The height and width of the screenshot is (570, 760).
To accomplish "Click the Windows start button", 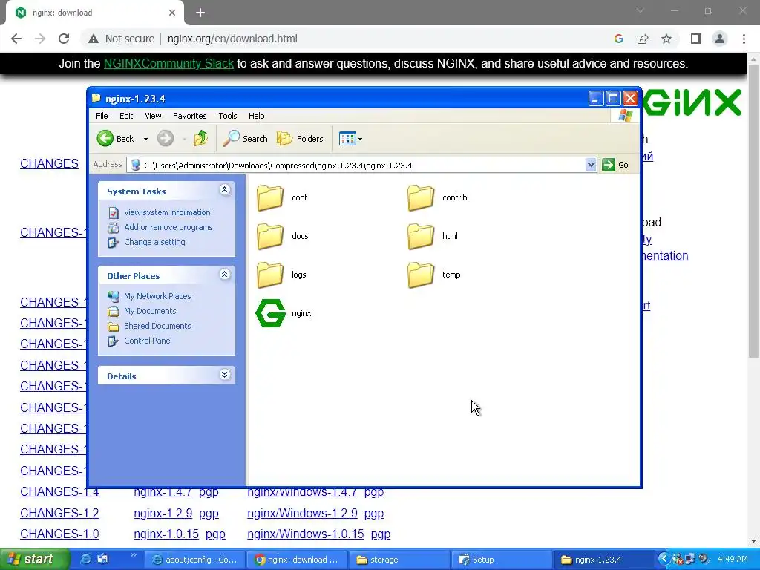I will [x=34, y=560].
